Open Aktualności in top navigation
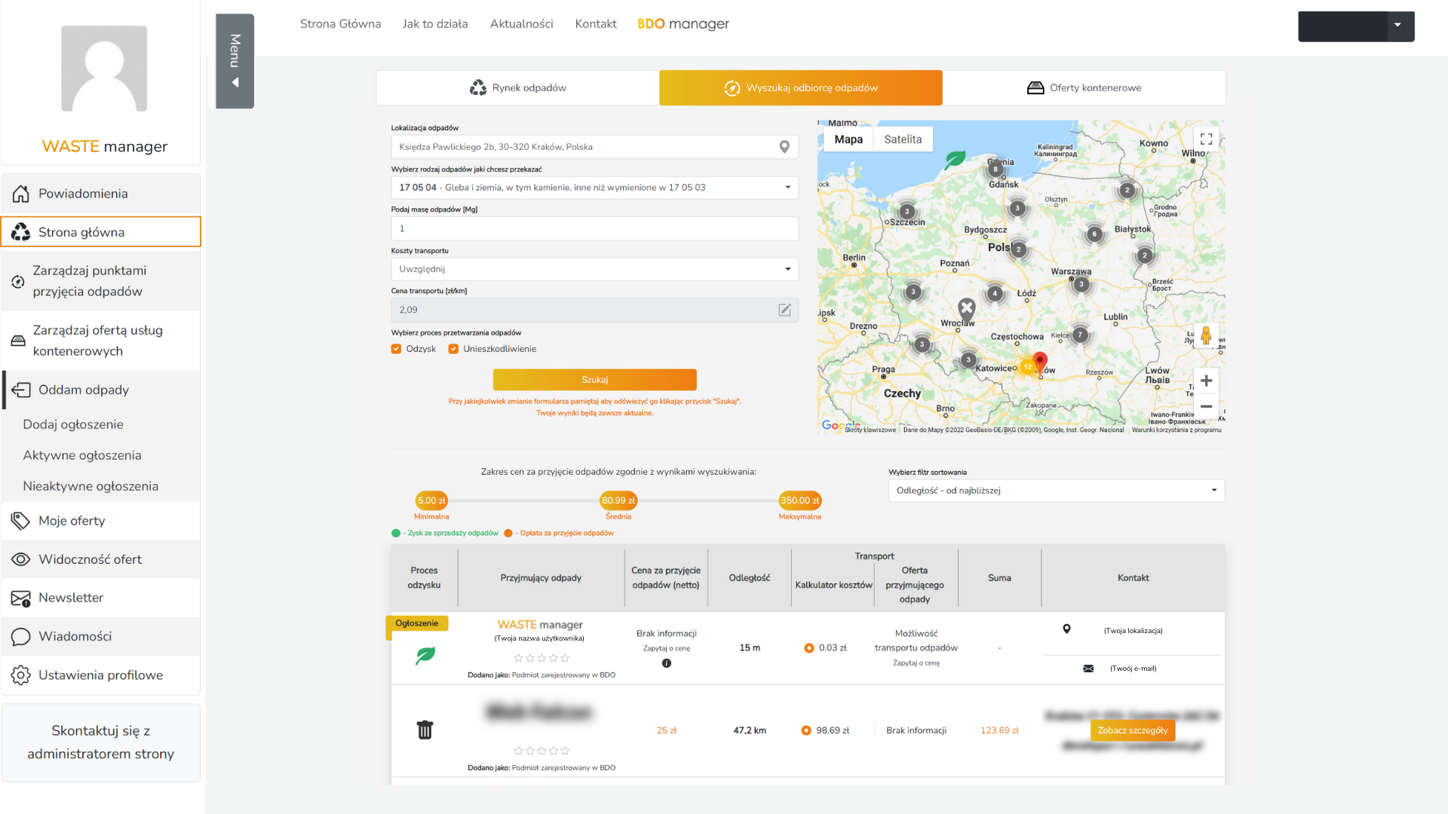Viewport: 1448px width, 814px height. tap(521, 24)
